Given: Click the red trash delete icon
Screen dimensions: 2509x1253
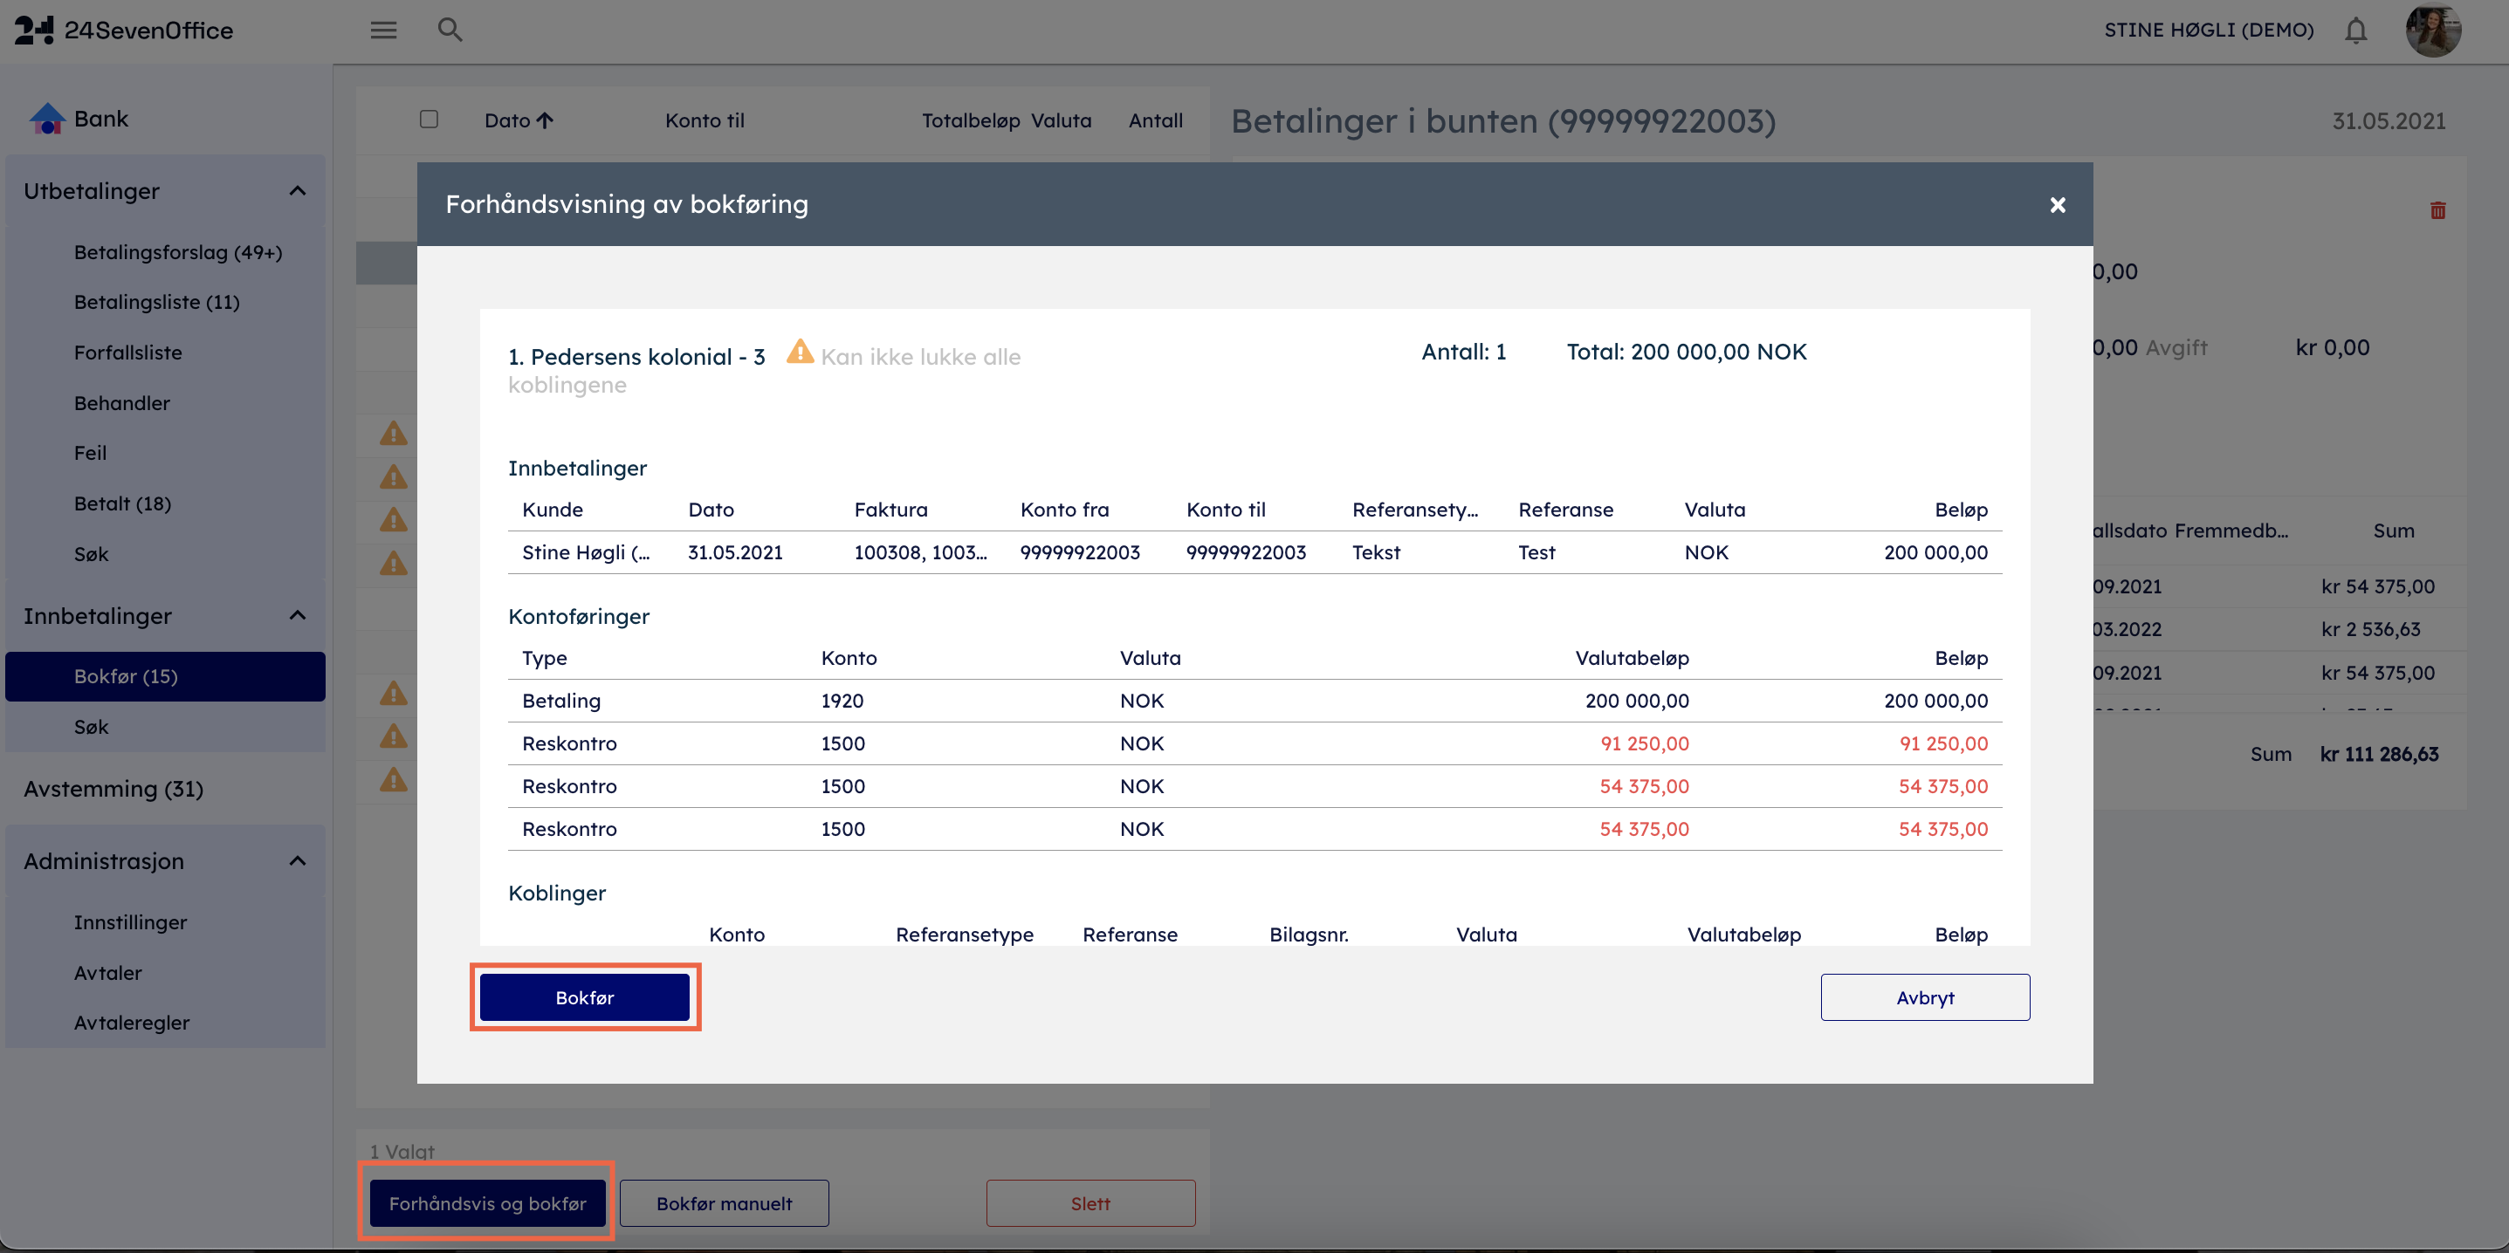Looking at the screenshot, I should tap(2437, 210).
